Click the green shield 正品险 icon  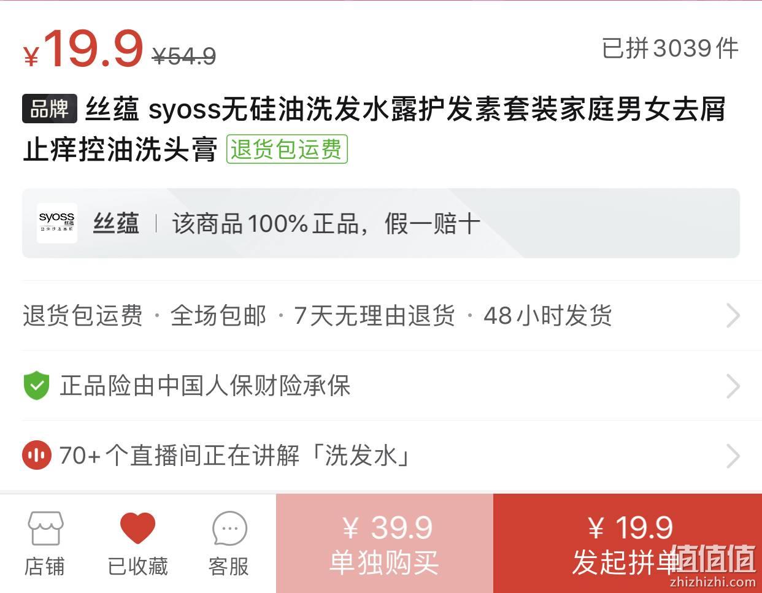tap(36, 386)
